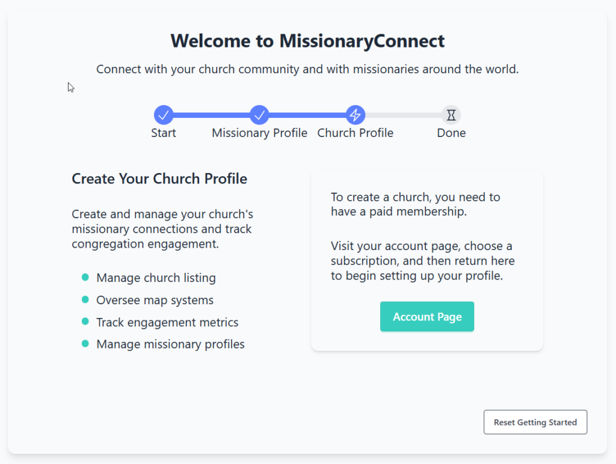Click the teal bullet beside Manage missionary profiles
The height and width of the screenshot is (464, 616).
(85, 344)
